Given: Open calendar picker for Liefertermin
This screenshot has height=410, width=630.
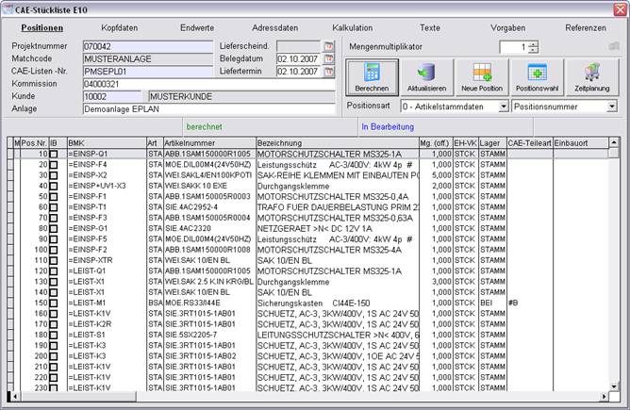Looking at the screenshot, I should point(329,71).
